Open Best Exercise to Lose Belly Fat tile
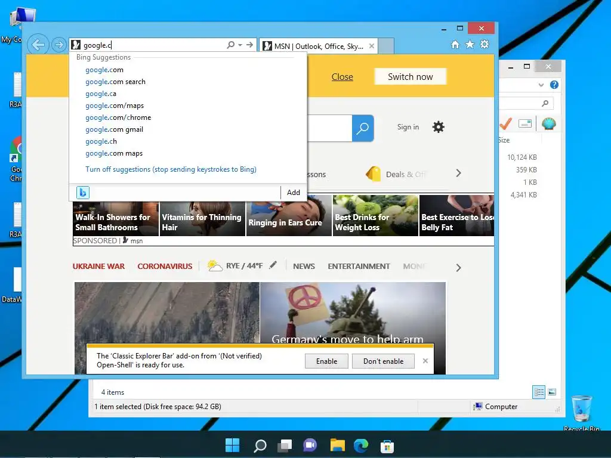This screenshot has width=611, height=458. 456,215
